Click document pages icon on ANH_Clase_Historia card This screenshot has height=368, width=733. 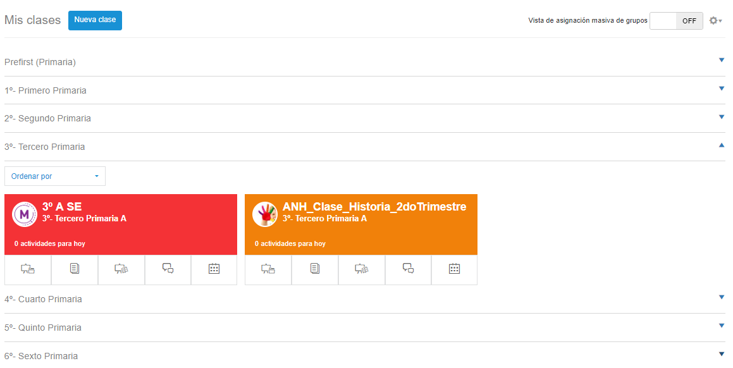click(315, 269)
